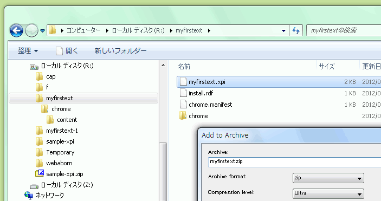
Task: Create a folder with 新しいフォルダー
Action: (x=120, y=51)
